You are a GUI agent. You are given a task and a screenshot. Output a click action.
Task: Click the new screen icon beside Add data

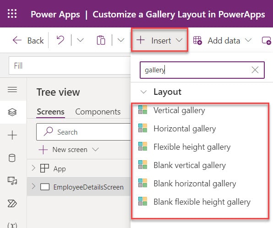pyautogui.click(x=267, y=41)
